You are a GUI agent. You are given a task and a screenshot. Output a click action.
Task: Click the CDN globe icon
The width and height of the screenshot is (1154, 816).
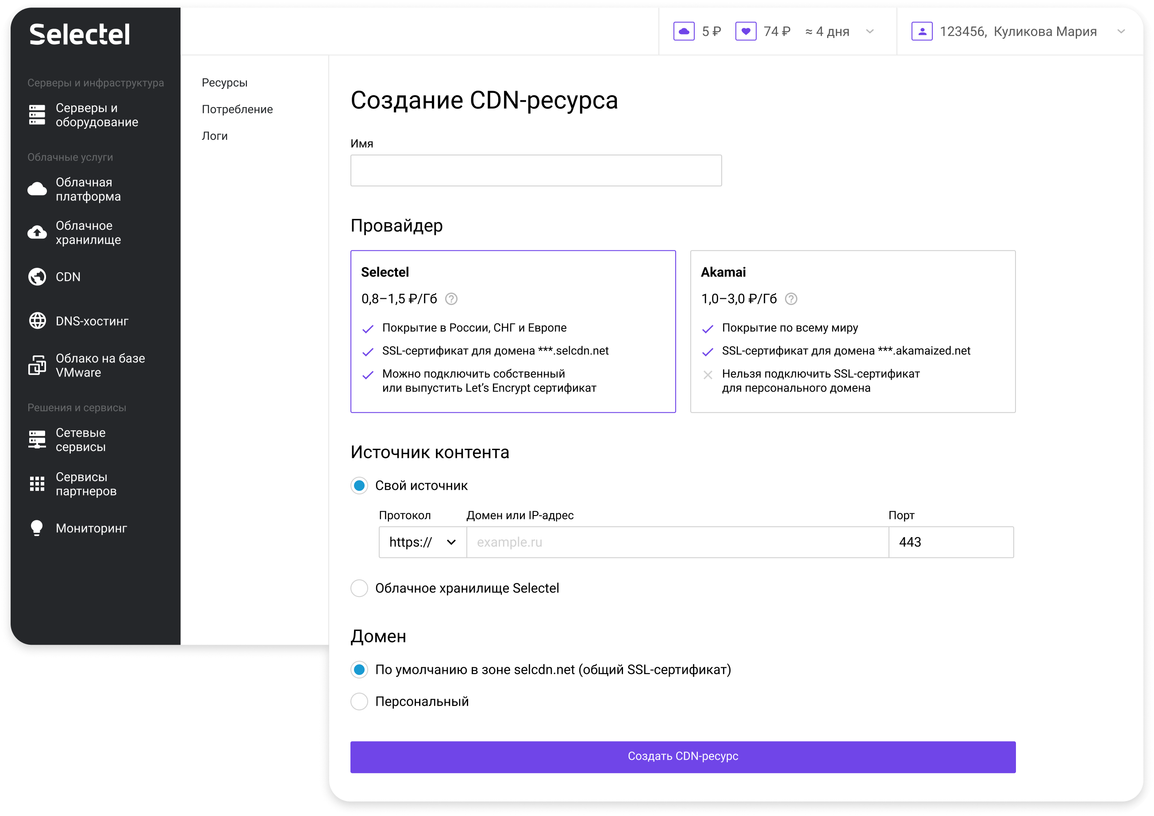(37, 277)
